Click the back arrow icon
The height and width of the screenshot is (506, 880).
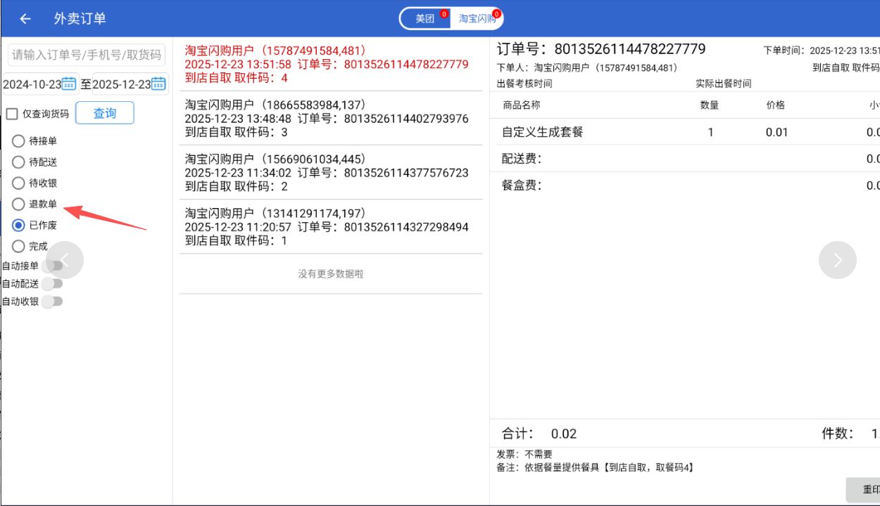coord(25,19)
